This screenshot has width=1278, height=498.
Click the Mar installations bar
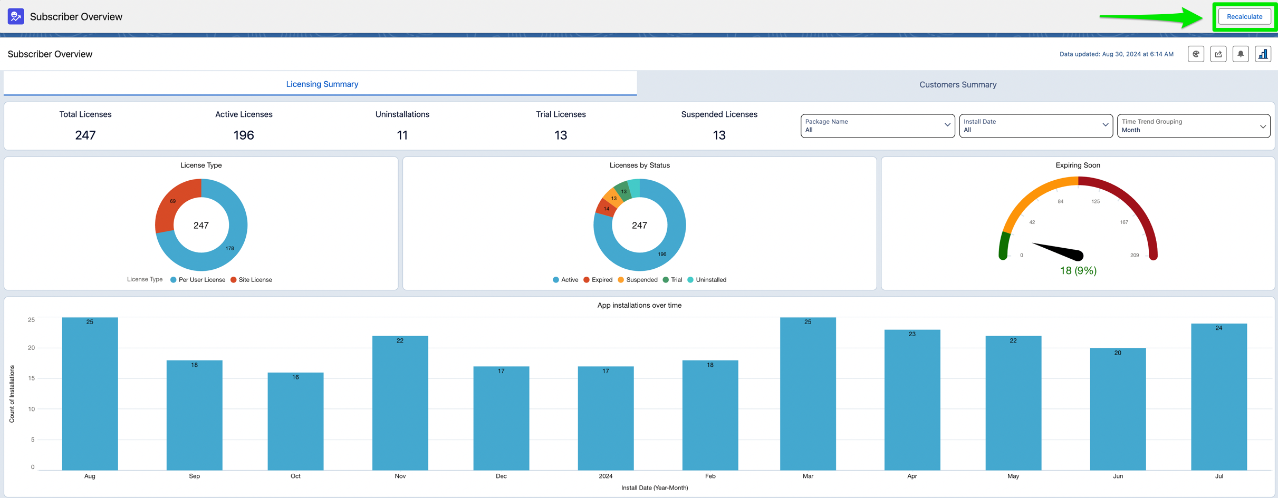point(808,393)
